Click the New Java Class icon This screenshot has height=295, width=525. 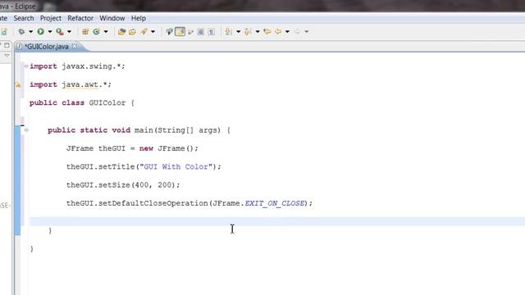pyautogui.click(x=97, y=31)
